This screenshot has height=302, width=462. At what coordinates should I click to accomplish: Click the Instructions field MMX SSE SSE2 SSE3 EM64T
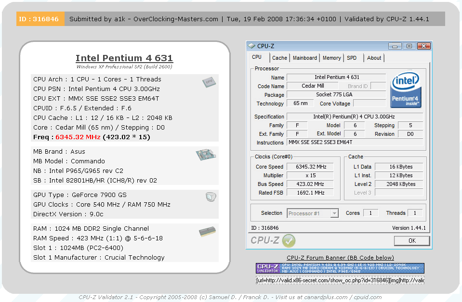(355, 142)
